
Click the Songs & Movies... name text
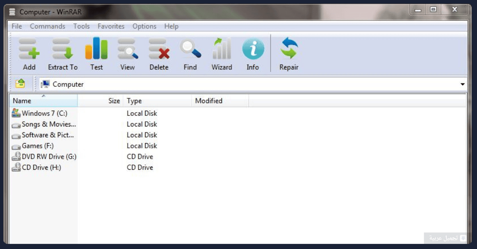49,124
